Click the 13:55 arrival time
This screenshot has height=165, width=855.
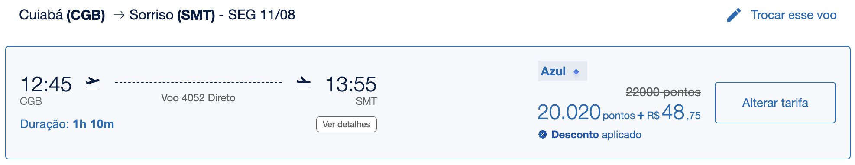tap(351, 84)
